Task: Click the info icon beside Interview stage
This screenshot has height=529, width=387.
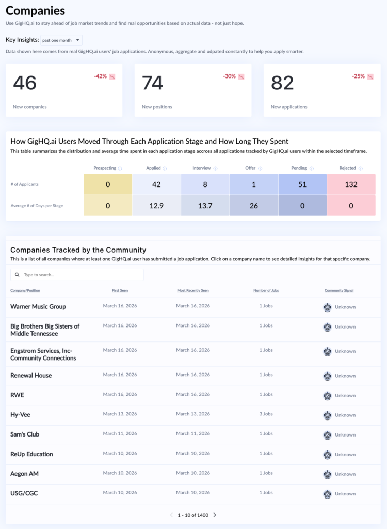Action: coord(215,168)
